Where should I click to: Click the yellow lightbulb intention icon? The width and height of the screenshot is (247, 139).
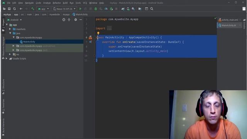[98, 33]
